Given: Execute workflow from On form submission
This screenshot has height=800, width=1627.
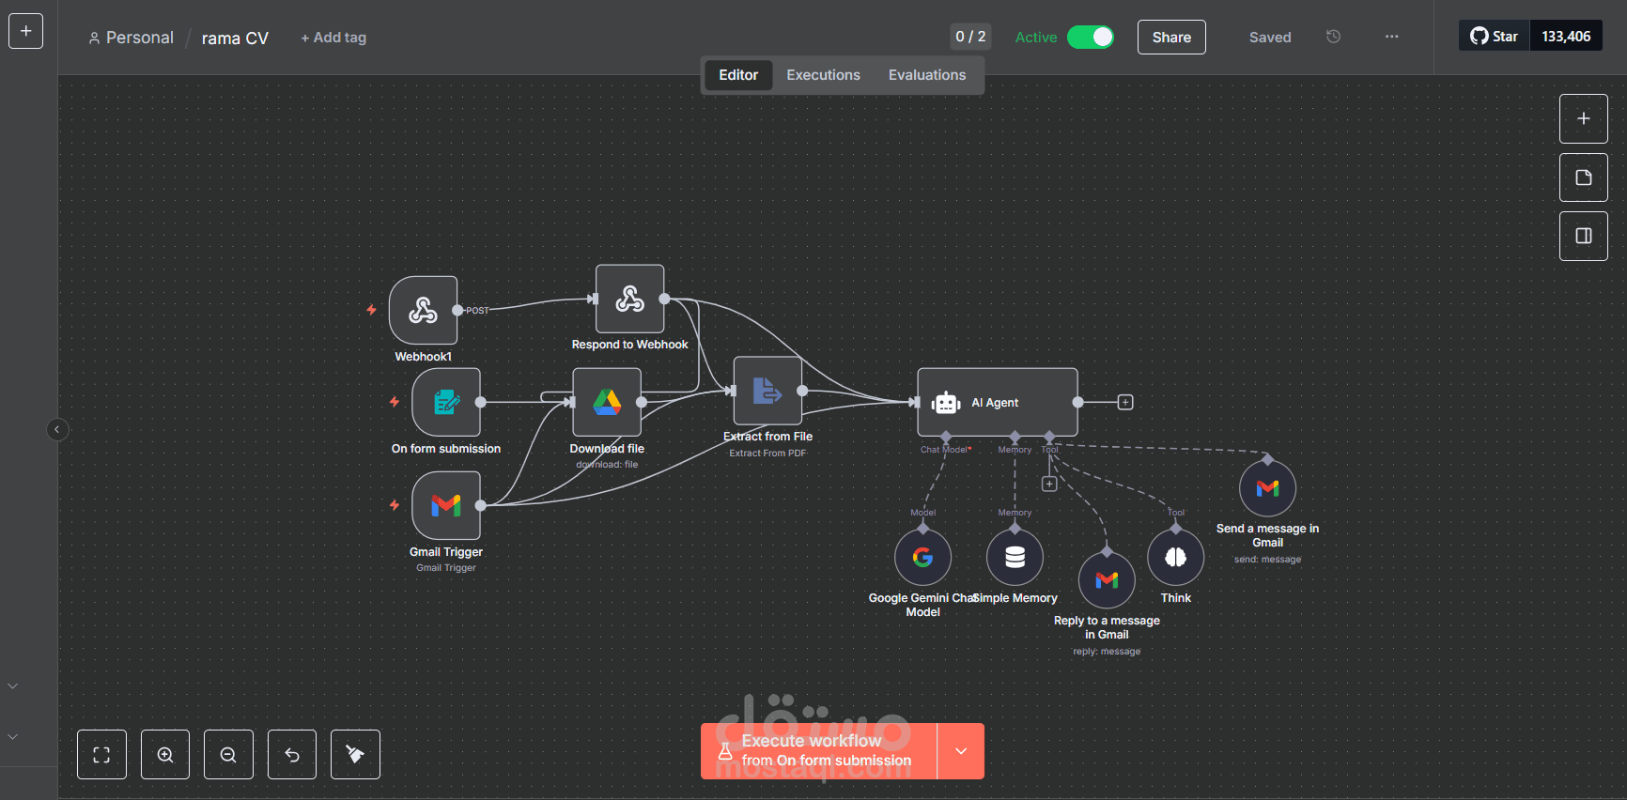Looking at the screenshot, I should click(x=819, y=751).
